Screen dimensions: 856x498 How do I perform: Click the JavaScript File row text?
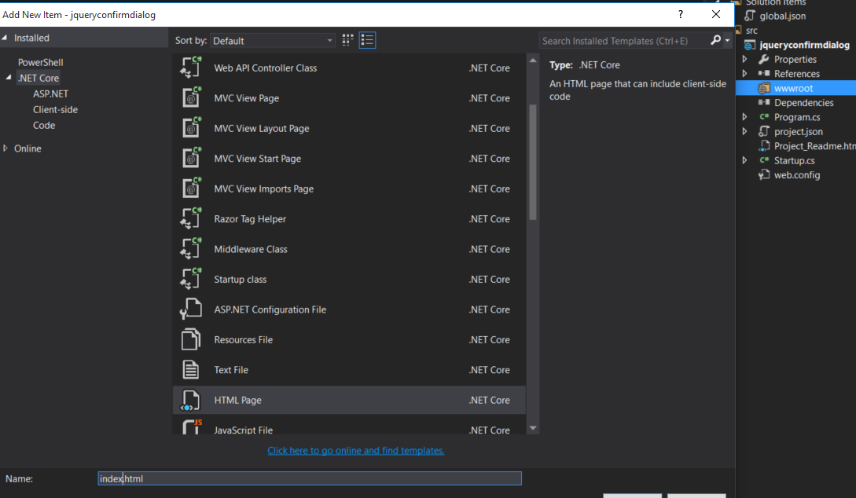pos(243,430)
